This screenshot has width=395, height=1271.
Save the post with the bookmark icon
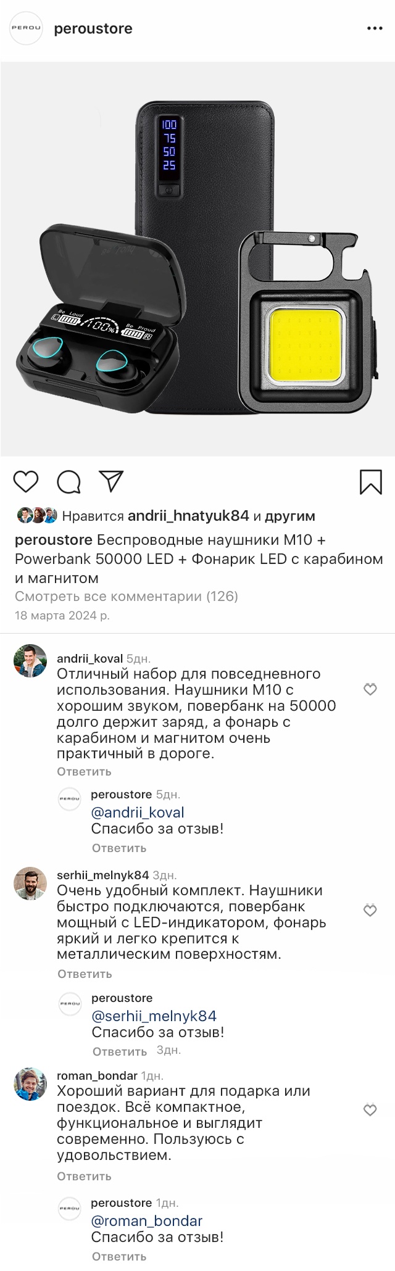pos(370,482)
